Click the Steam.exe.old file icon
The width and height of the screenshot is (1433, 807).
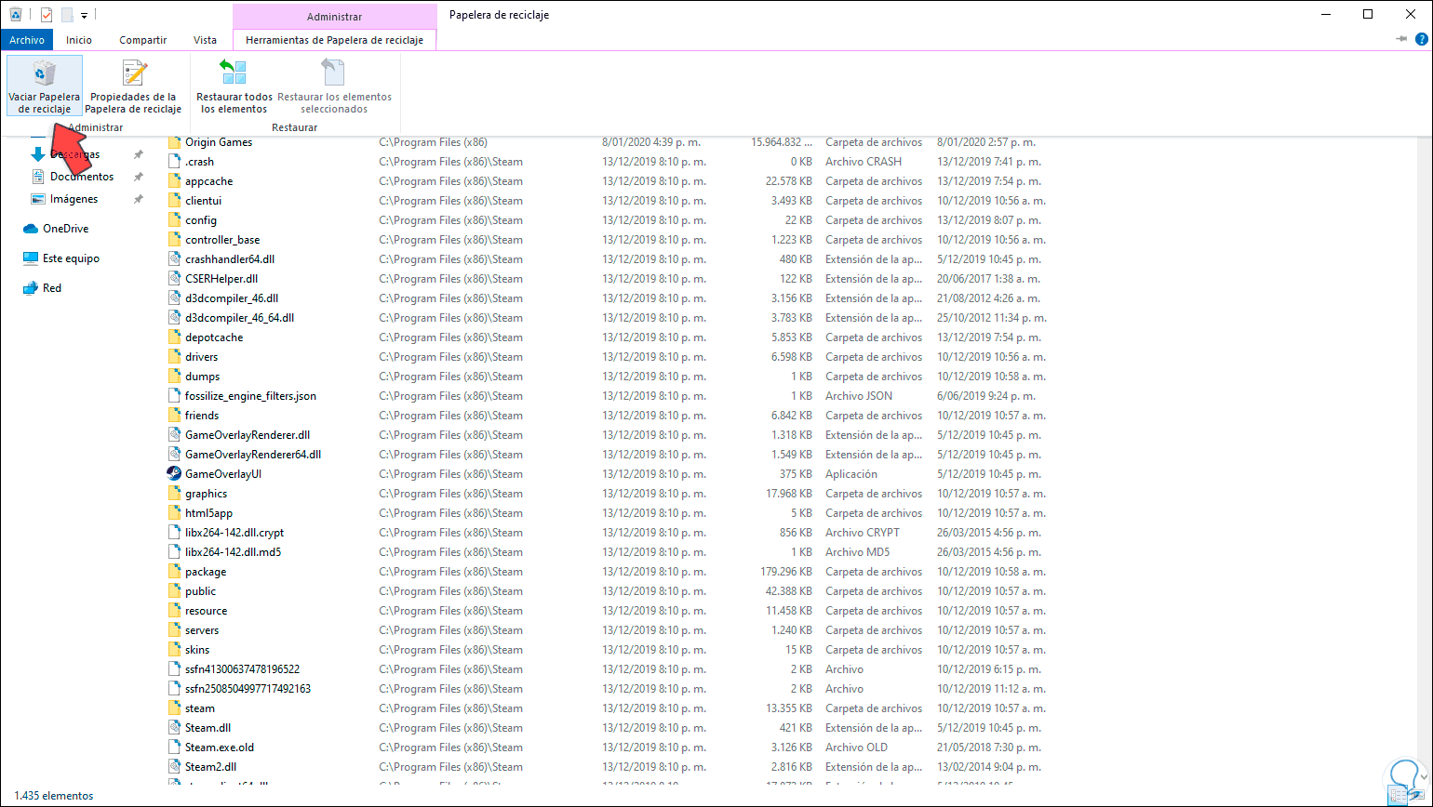coord(174,747)
